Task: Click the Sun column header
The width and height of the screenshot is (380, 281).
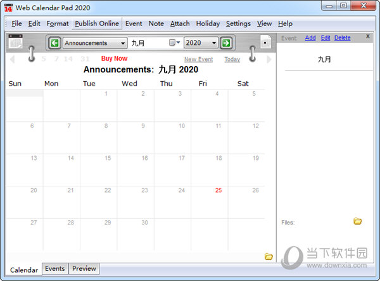Action: (x=15, y=84)
